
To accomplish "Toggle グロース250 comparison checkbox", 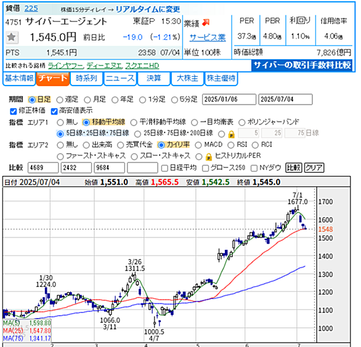I will tap(205, 169).
